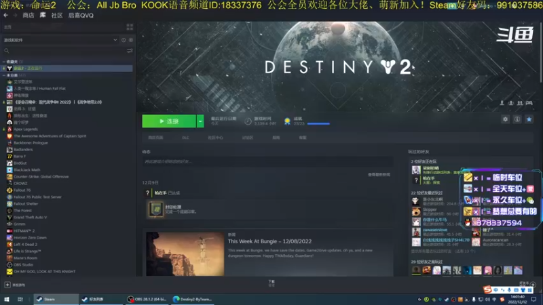Image resolution: width=543 pixels, height=305 pixels.
Task: Switch library to grid collections view
Action: 130,27
